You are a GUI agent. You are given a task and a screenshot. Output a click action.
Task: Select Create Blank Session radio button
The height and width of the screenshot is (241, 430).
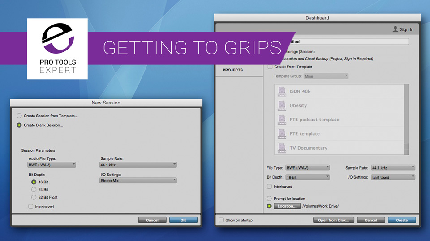pyautogui.click(x=19, y=125)
